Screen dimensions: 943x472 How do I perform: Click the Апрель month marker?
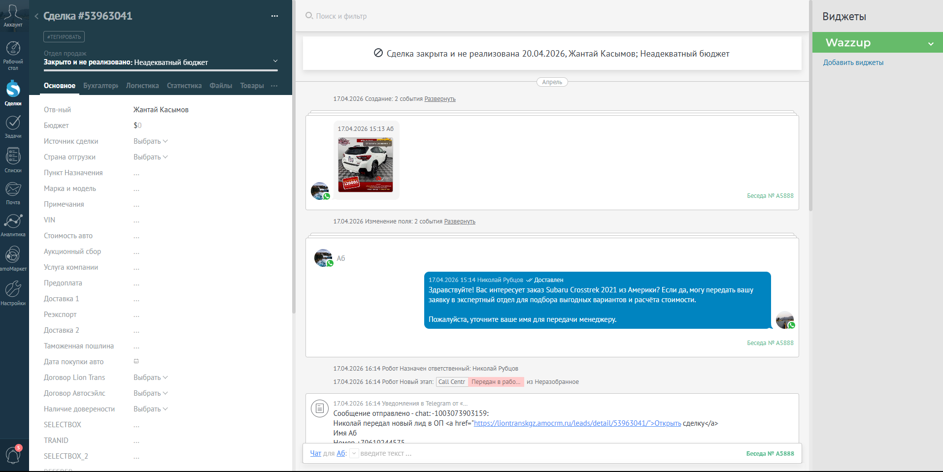(x=552, y=82)
